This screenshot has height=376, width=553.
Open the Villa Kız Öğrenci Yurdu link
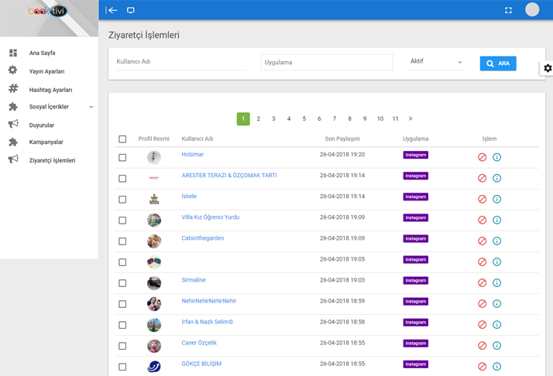click(210, 217)
